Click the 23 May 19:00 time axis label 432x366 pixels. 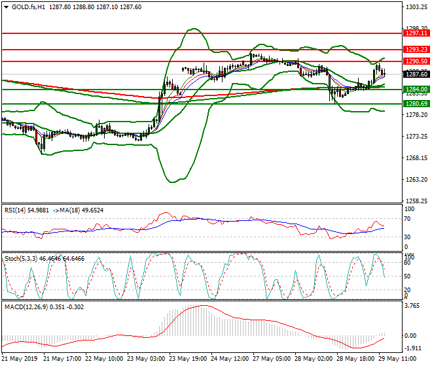tap(188, 359)
